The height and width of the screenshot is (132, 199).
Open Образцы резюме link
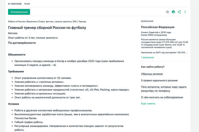(152, 74)
